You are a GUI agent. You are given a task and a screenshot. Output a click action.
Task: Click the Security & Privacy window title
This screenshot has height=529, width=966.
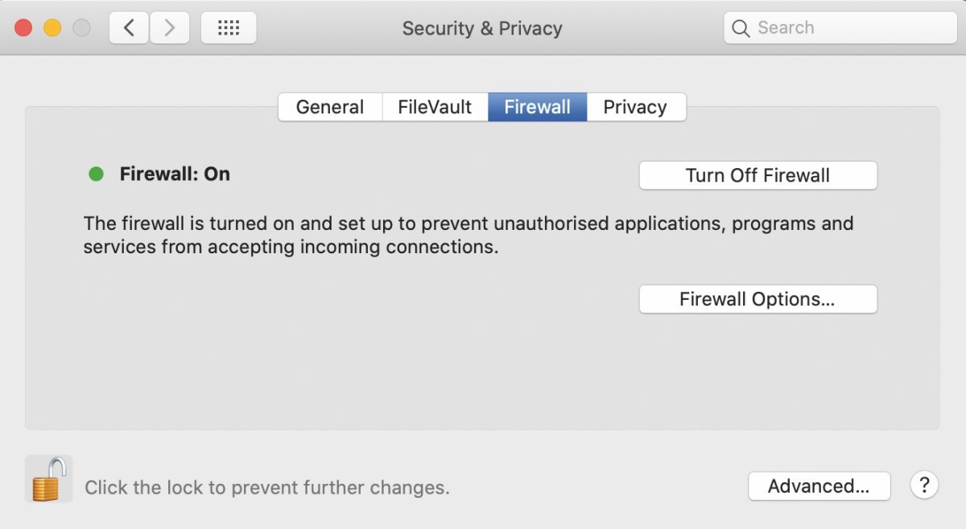[x=482, y=28]
